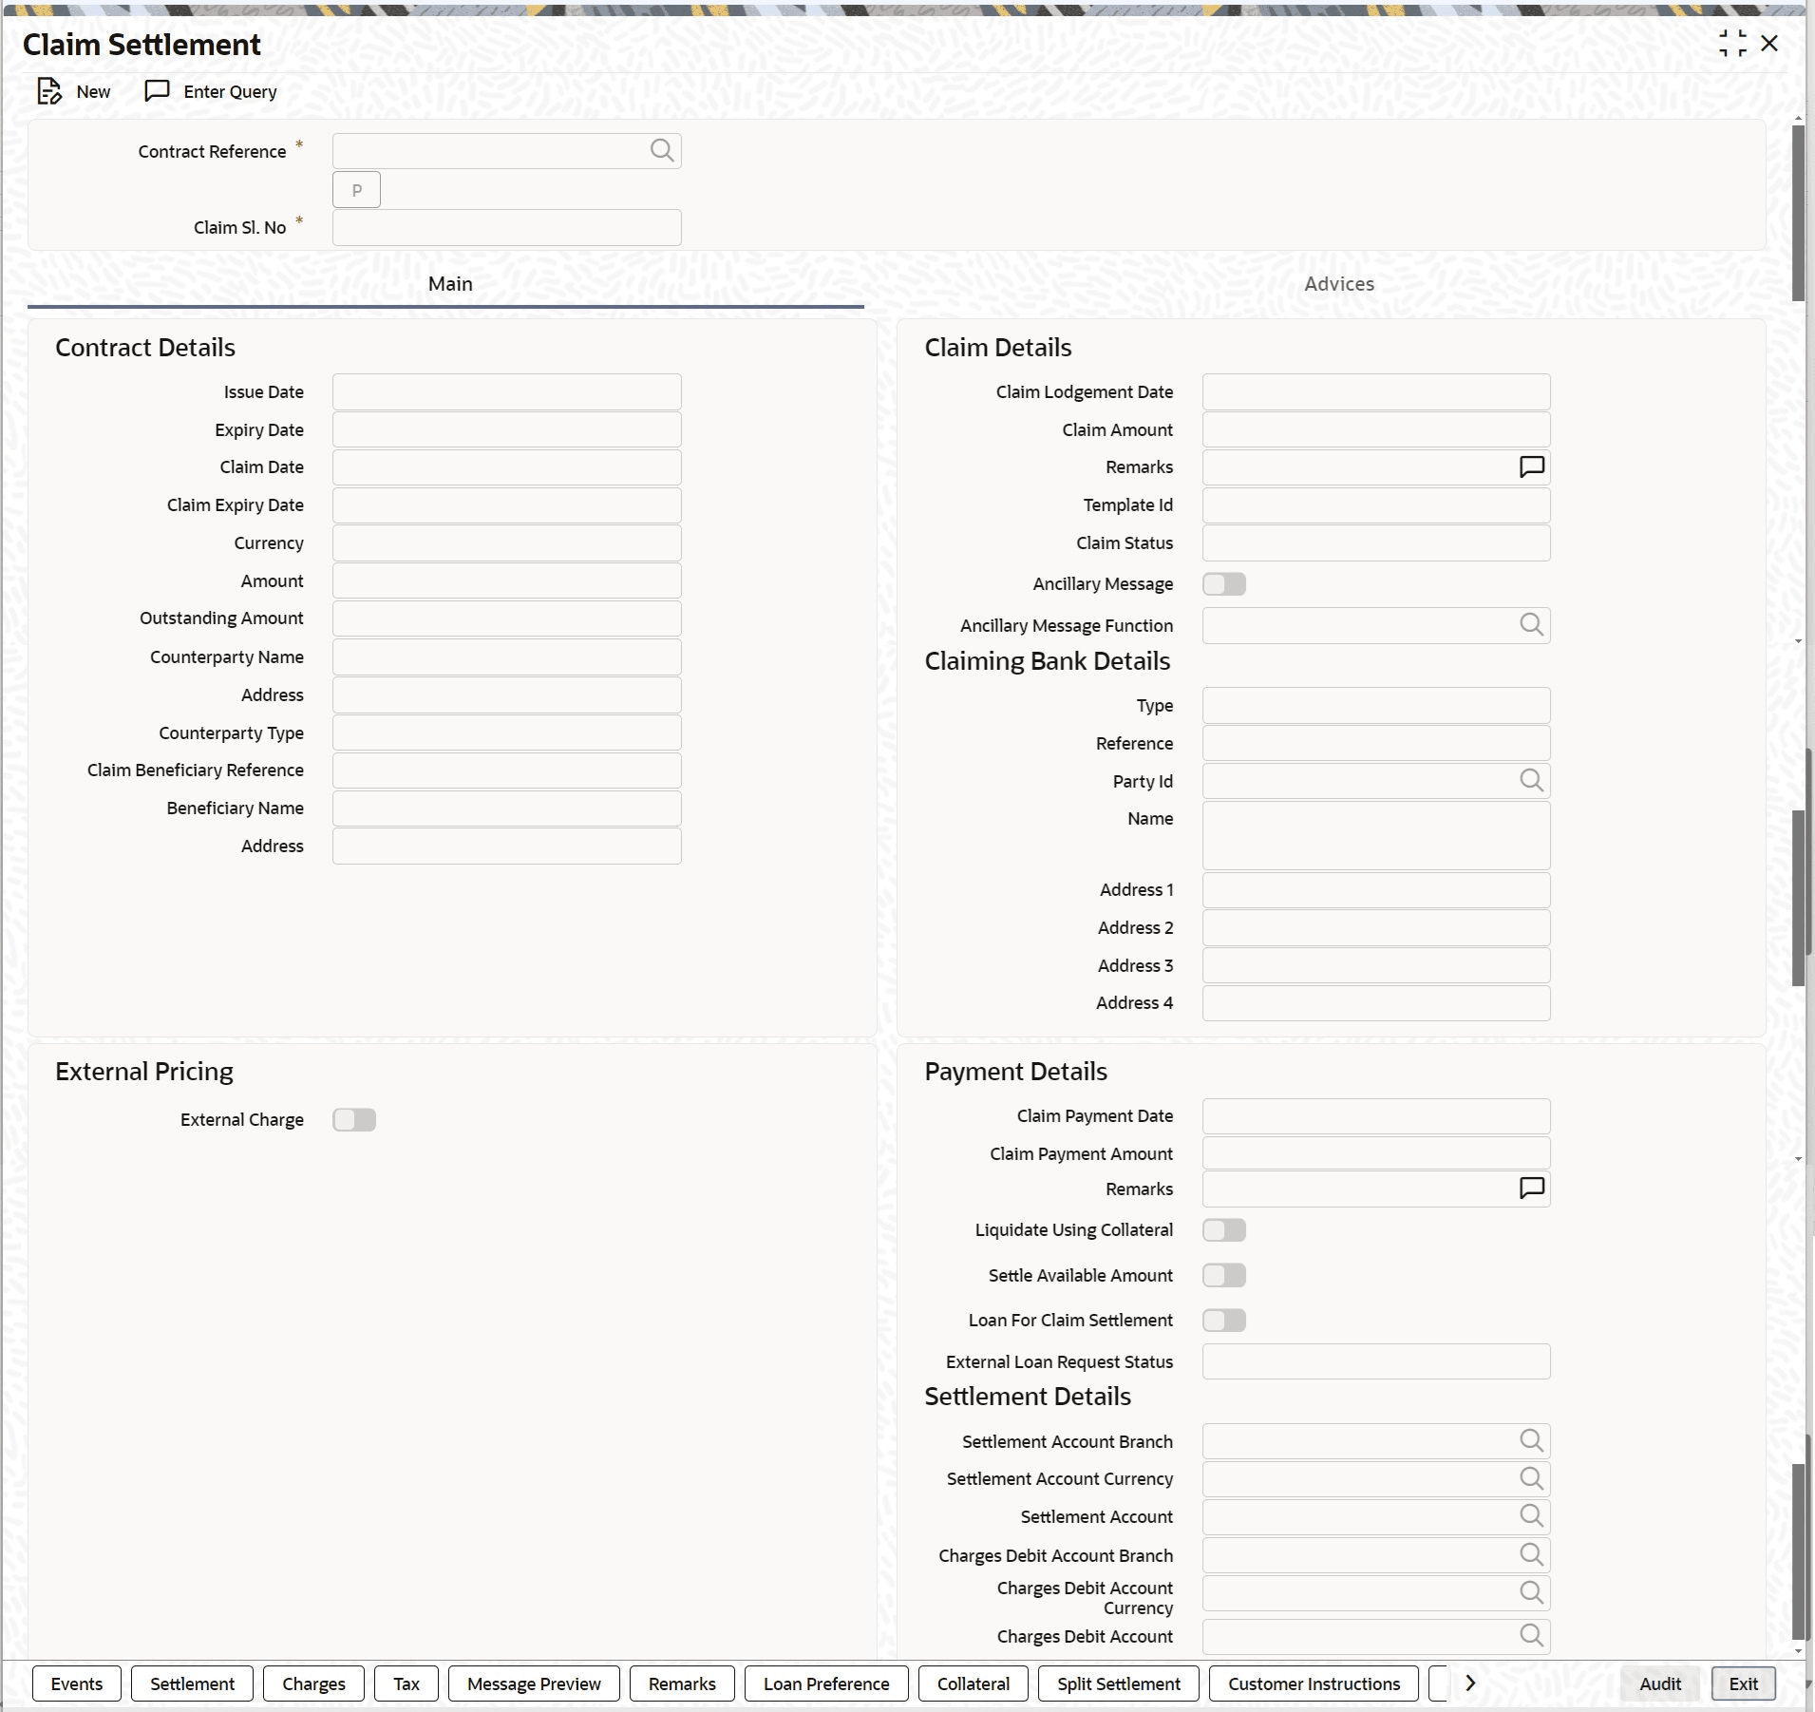Open Payment Details Remarks editor icon
Screen dimensions: 1815x1712
(1531, 1188)
